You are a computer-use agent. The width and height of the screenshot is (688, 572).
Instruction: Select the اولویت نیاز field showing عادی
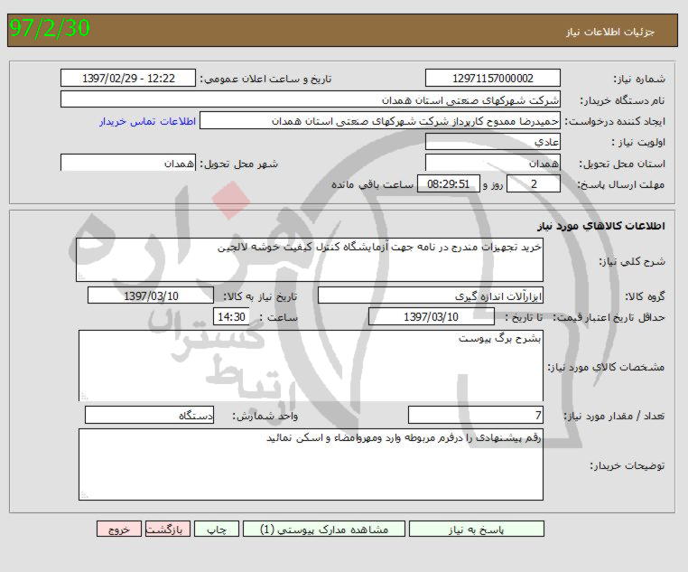click(492, 142)
